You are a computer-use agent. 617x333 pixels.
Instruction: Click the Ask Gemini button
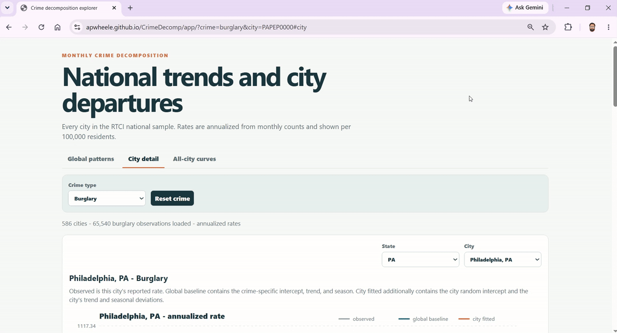pos(525,8)
